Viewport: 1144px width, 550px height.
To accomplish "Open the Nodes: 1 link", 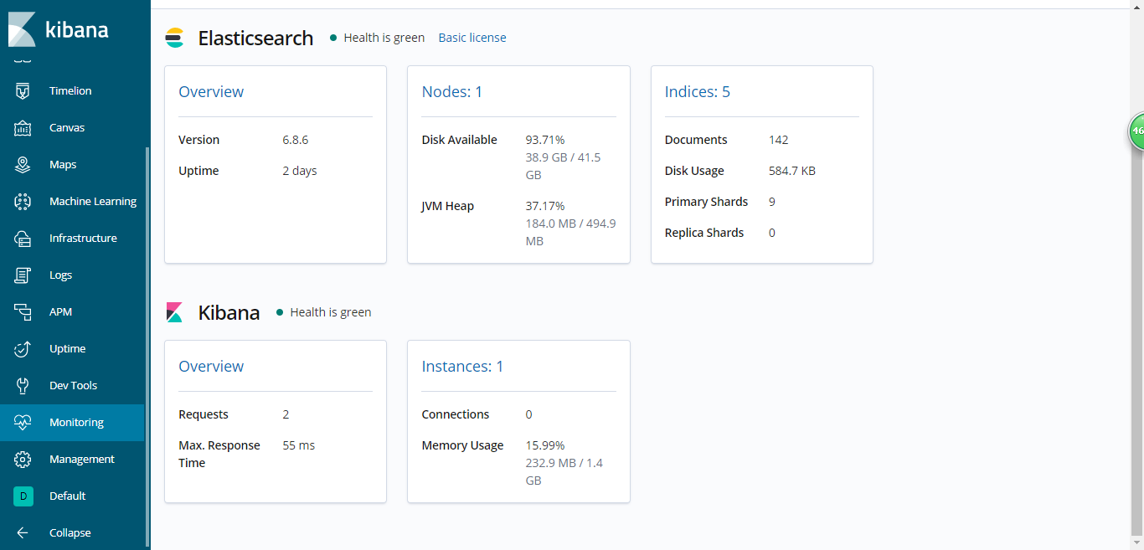I will click(x=452, y=92).
